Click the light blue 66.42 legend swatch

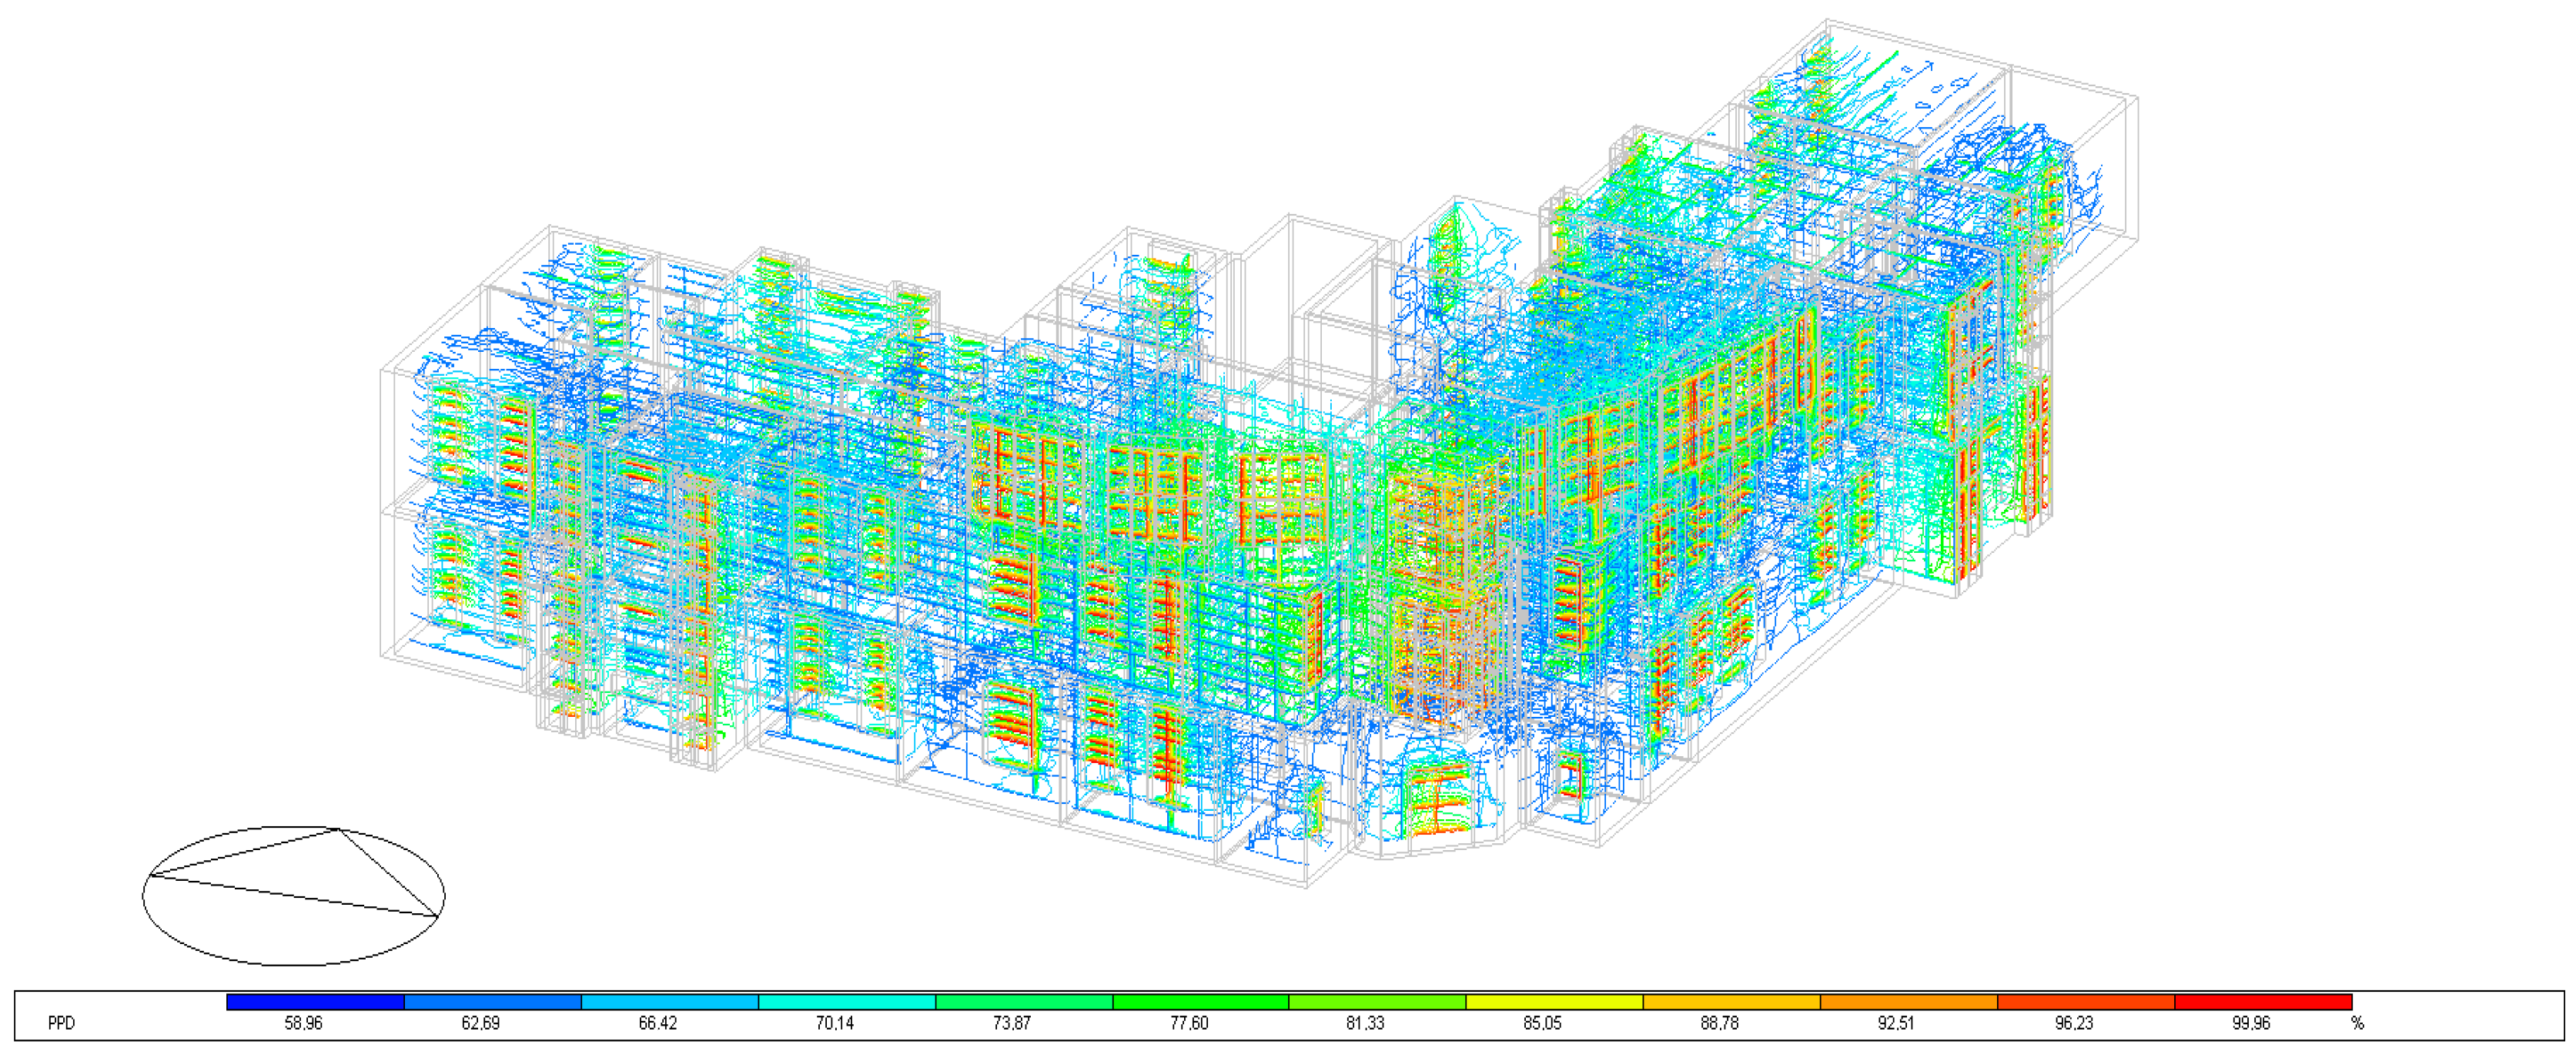[x=669, y=1002]
